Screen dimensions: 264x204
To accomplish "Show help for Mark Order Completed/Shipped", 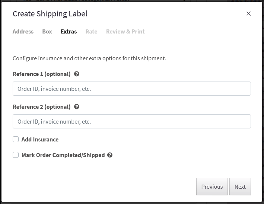I will [110, 155].
